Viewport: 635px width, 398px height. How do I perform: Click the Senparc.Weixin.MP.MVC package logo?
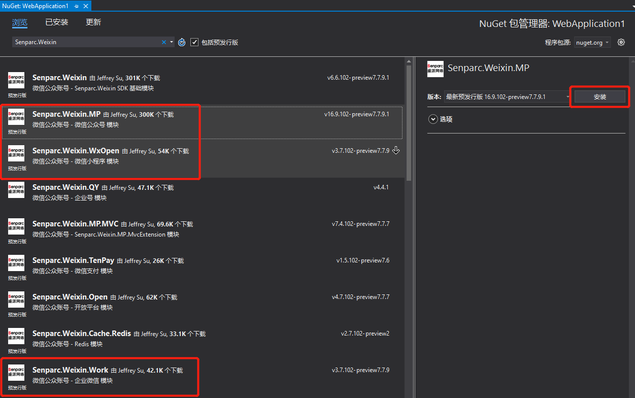pos(16,227)
